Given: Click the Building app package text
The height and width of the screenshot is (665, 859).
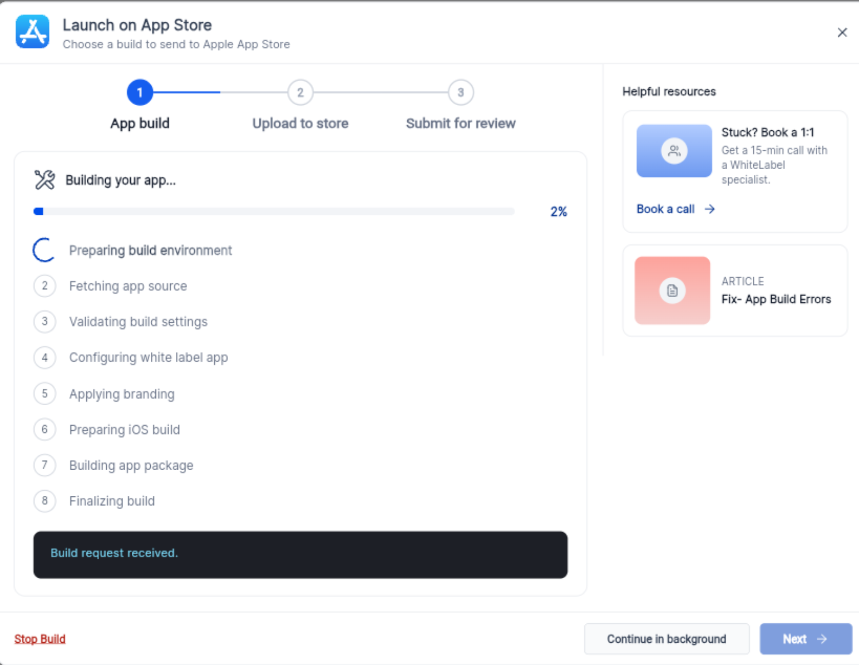Looking at the screenshot, I should [131, 465].
